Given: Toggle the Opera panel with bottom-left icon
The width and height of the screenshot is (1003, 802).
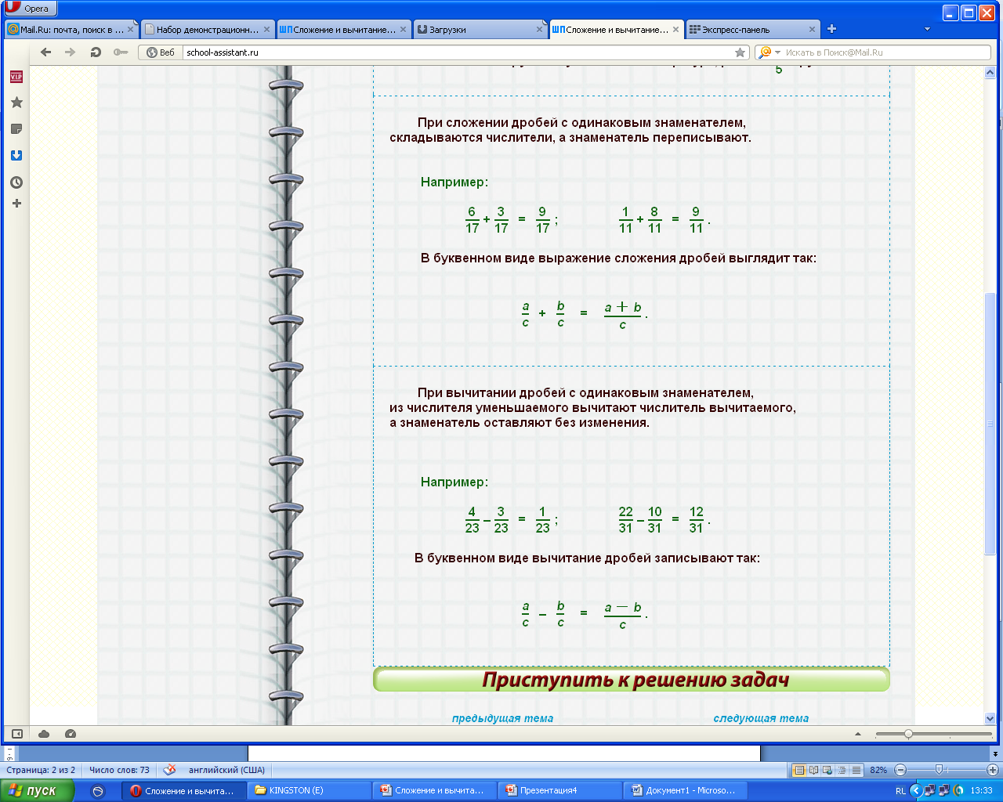Looking at the screenshot, I should coord(16,734).
